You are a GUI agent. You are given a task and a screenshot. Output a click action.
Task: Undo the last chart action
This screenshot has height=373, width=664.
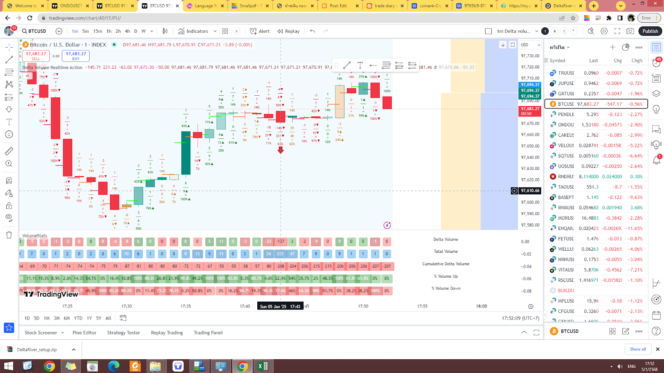coord(312,31)
